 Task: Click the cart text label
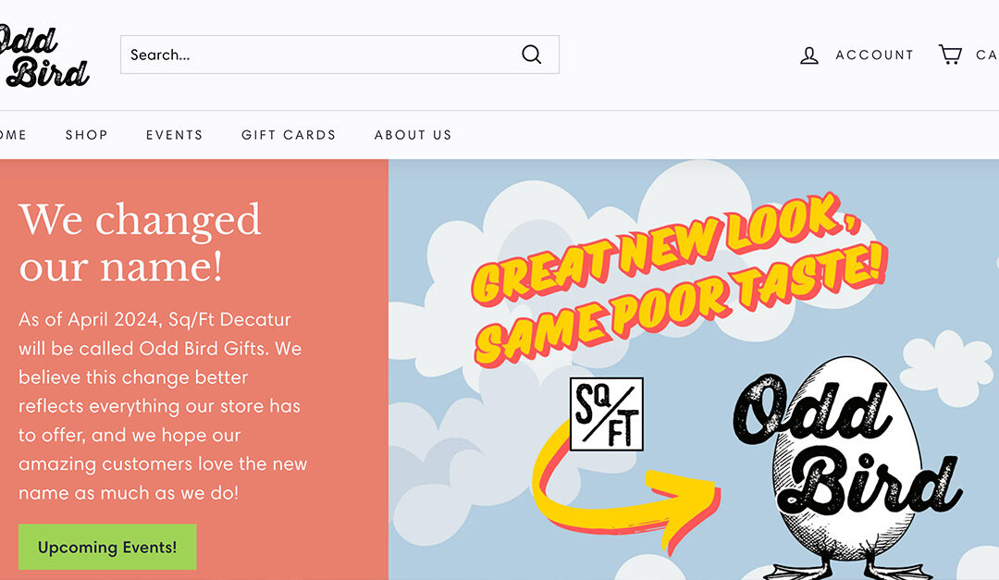point(987,55)
